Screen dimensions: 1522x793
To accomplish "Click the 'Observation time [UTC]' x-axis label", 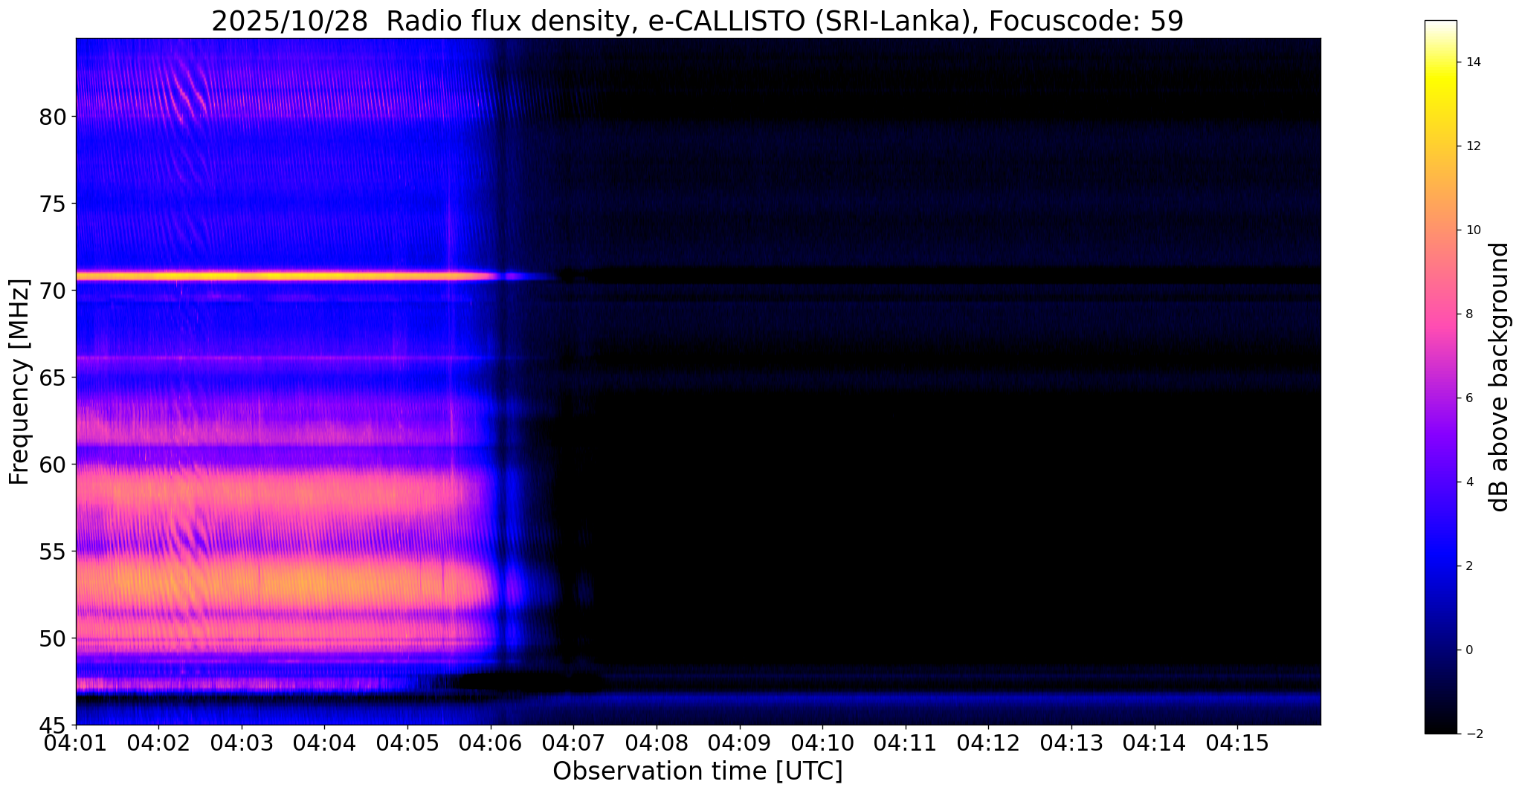I will pyautogui.click(x=697, y=771).
